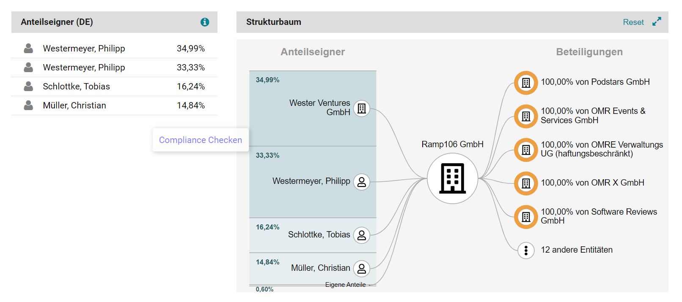Select the central Ramp106 GmbH building icon

[x=452, y=178]
